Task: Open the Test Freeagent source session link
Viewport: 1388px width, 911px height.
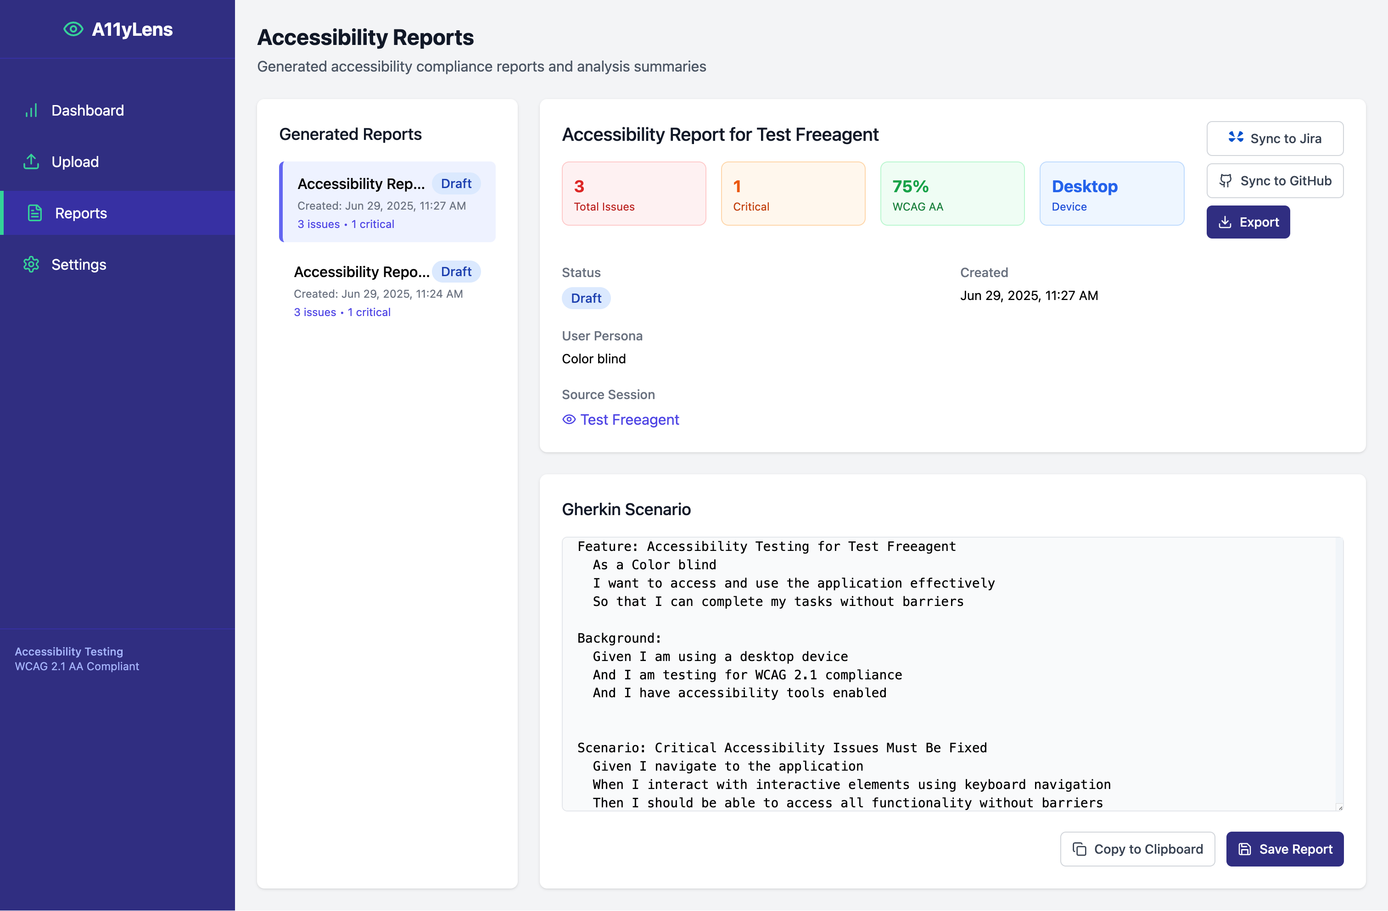Action: [x=629, y=419]
